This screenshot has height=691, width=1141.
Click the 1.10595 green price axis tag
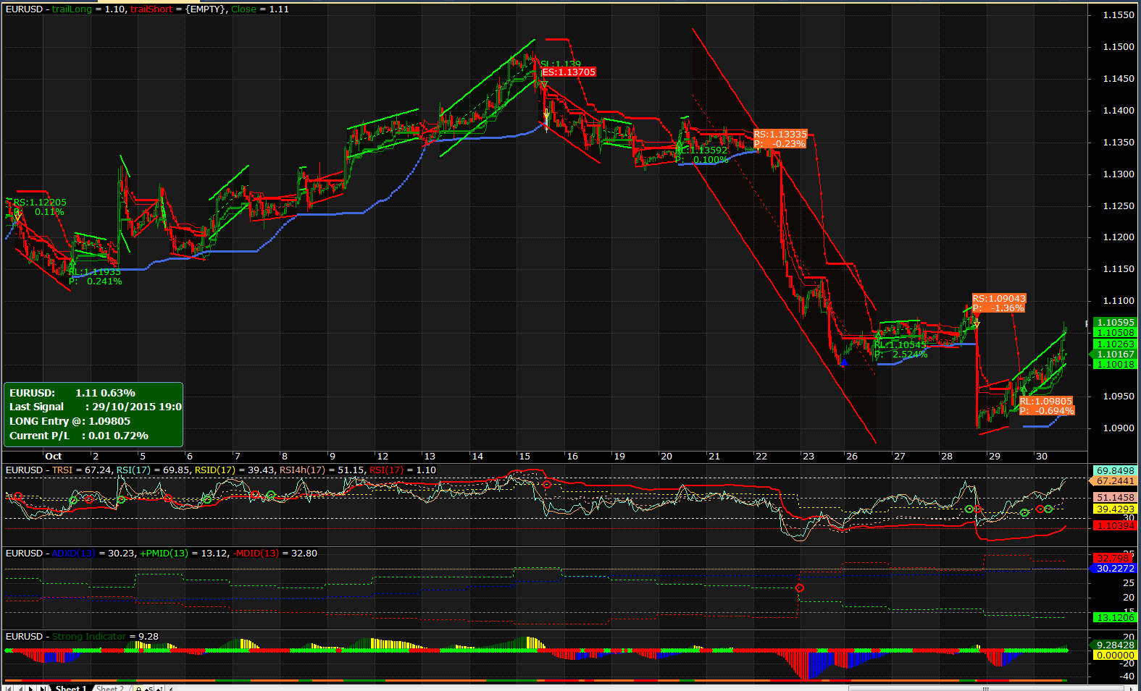[1114, 323]
